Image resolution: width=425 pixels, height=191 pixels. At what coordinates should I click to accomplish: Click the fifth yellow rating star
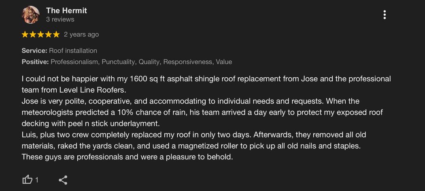point(56,34)
